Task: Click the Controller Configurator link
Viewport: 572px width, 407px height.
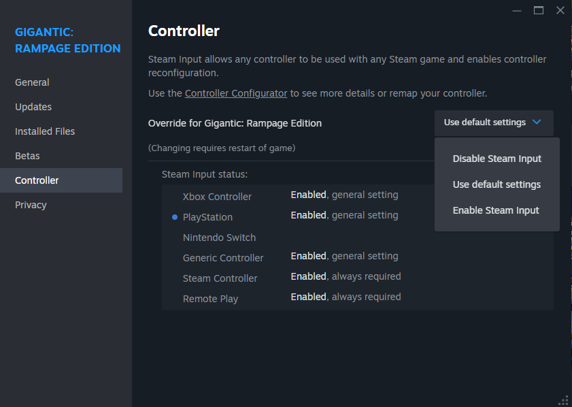Action: 236,93
